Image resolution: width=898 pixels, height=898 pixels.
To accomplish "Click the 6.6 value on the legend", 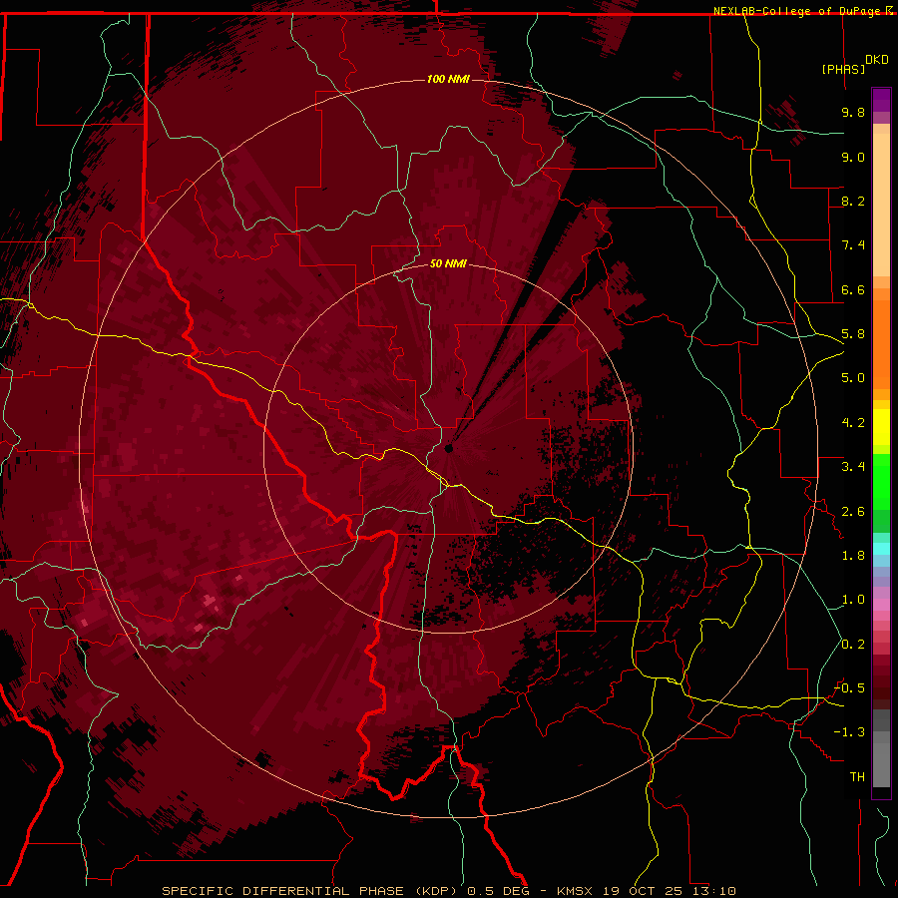I will pyautogui.click(x=853, y=289).
